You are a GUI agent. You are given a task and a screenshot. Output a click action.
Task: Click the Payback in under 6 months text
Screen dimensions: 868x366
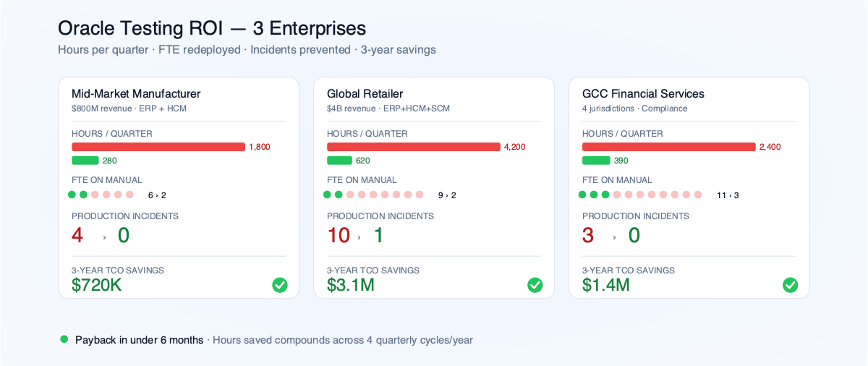point(140,340)
